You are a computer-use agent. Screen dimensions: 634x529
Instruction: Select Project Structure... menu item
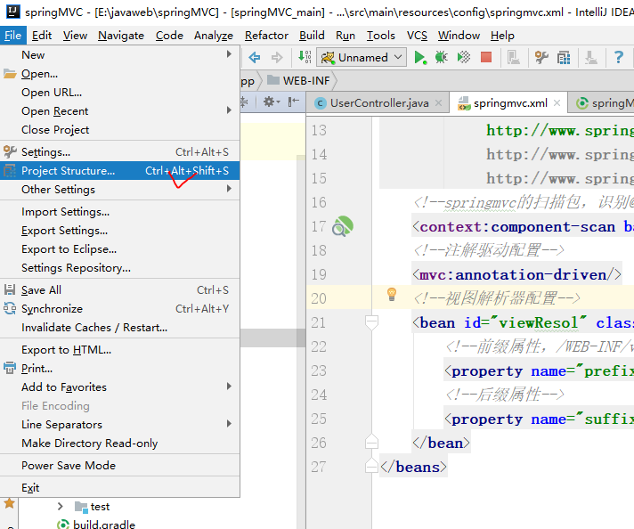tap(119, 171)
